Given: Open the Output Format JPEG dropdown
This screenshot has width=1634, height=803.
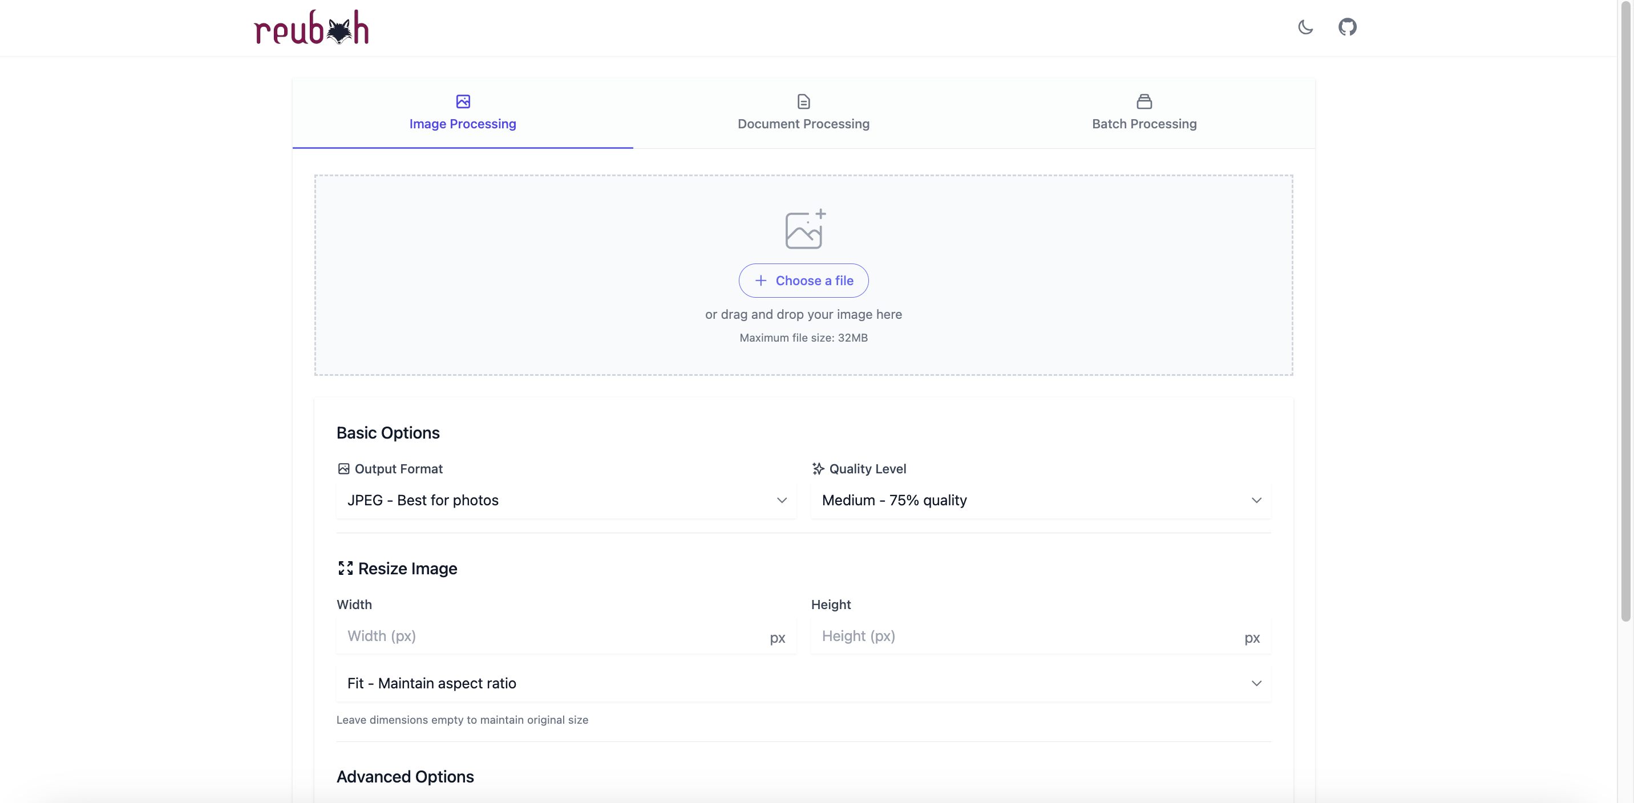Looking at the screenshot, I should tap(566, 500).
